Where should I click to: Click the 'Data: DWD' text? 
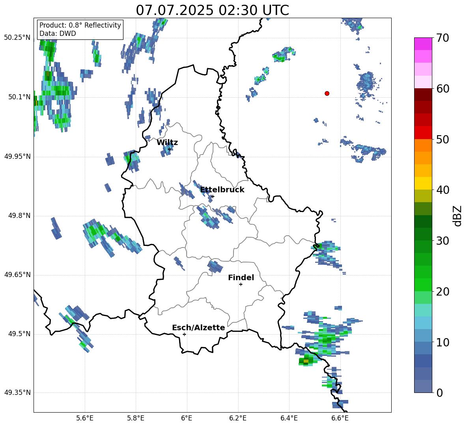tap(58, 33)
